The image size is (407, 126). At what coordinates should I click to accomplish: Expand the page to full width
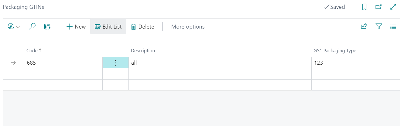click(393, 7)
